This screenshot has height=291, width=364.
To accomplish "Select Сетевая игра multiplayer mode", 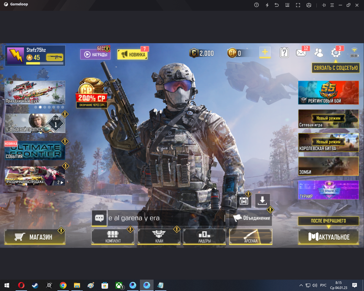I will [x=328, y=119].
